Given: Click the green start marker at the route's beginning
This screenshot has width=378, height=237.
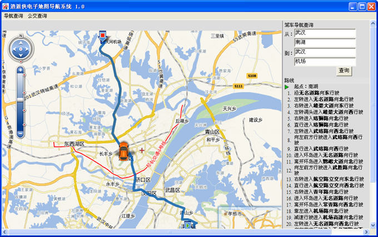Looking at the screenshot, I should (187, 225).
